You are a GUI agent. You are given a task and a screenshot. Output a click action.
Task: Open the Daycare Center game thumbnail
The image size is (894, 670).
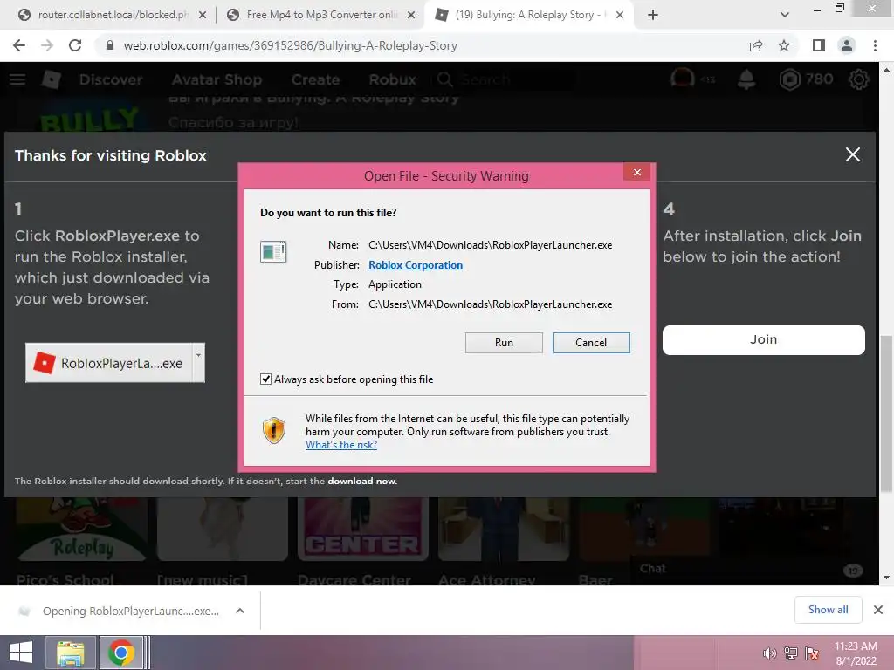362,529
